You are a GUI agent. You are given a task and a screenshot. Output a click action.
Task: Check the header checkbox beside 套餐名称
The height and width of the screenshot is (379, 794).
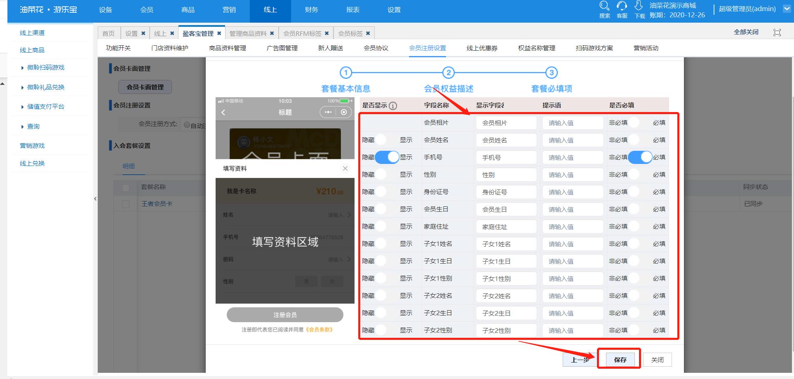126,188
